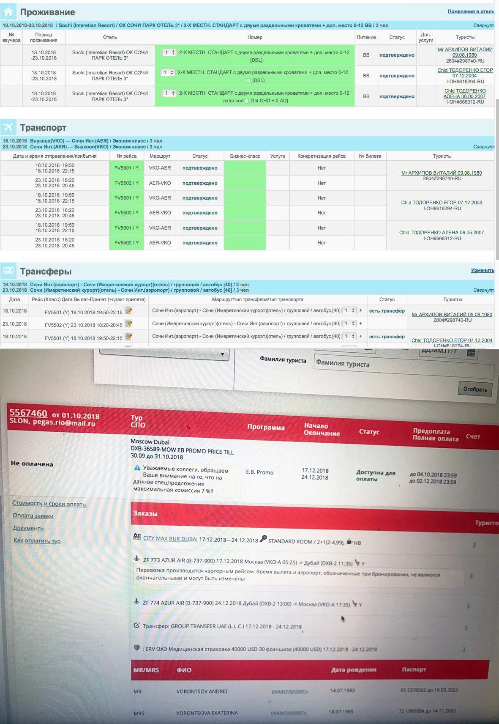Viewport: 499px width, 724px height.
Task: Open Документы in the left sidebar
Action: tap(28, 528)
